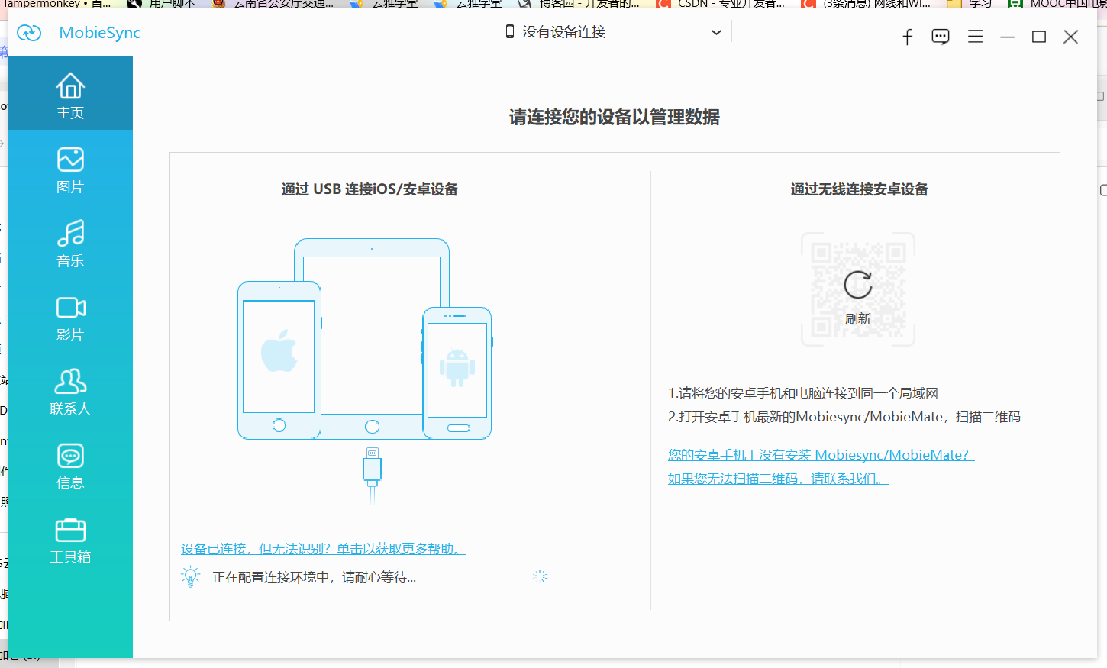
Task: Minimize the MobieSync window
Action: [1007, 37]
